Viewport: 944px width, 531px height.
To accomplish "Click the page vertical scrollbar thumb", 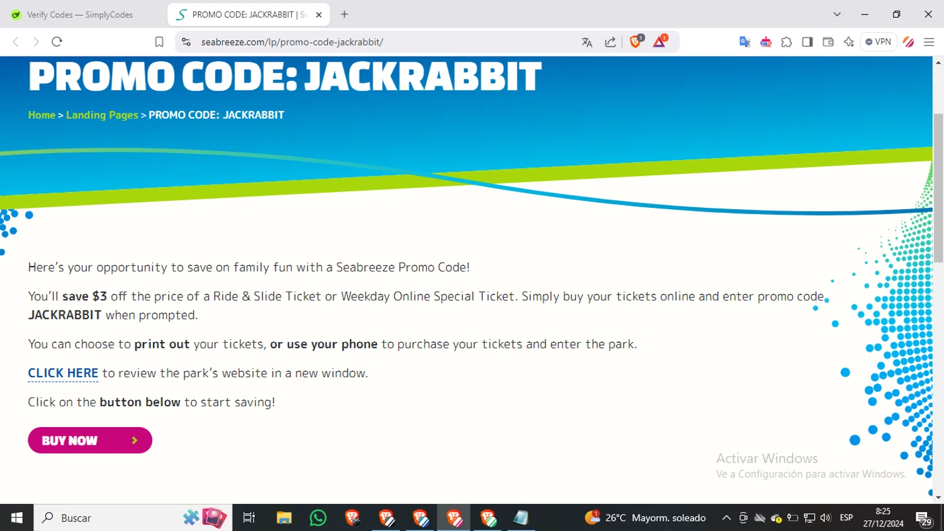I will click(x=938, y=188).
